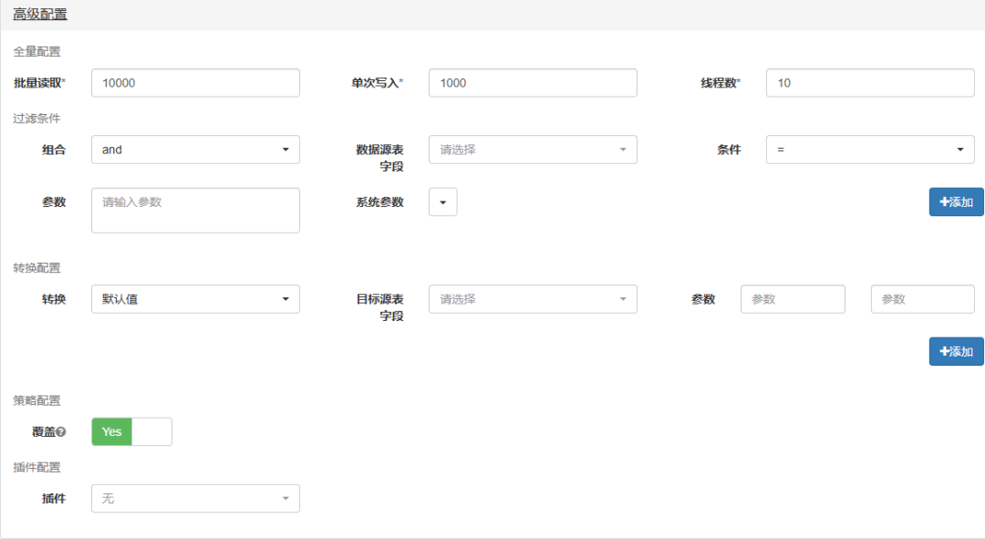Focus the 线程数 input field
Viewport: 985px width, 539px height.
(x=870, y=83)
